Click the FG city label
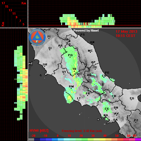The width and height of the screenshot is (141, 141). click(132, 98)
